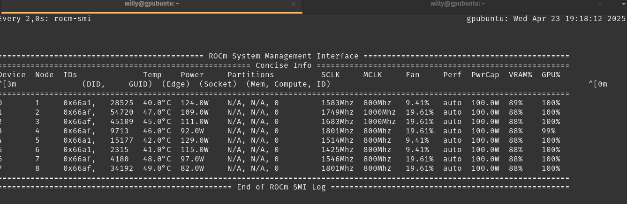Click the SCLK column header
627x204 pixels.
tap(330, 75)
